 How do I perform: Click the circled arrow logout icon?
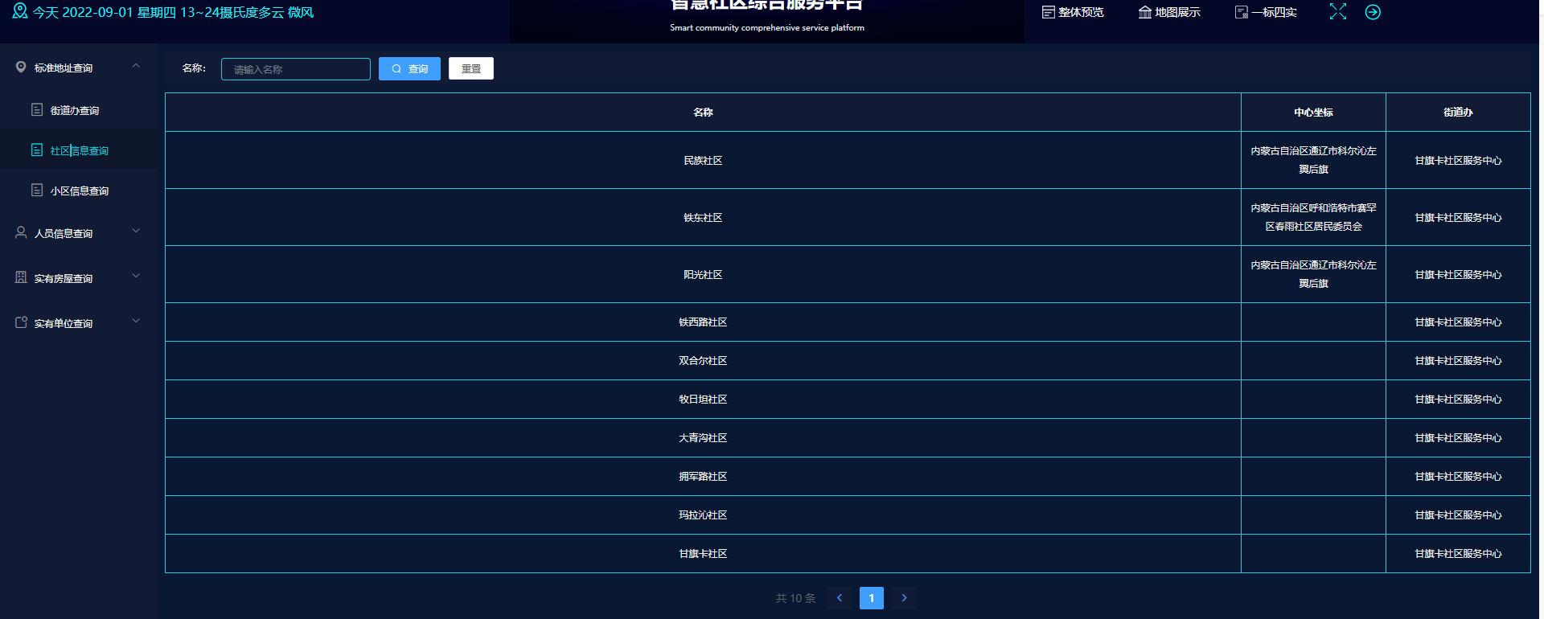pyautogui.click(x=1373, y=12)
